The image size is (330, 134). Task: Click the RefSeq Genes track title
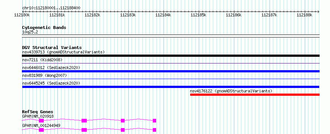[38, 112]
